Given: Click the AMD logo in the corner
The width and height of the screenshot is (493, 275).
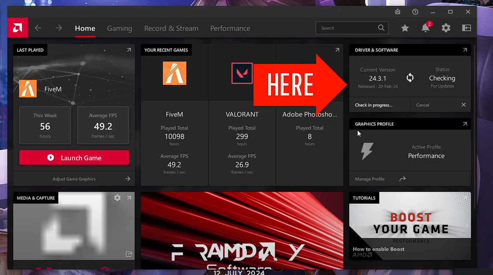Looking at the screenshot, I should pos(17,27).
